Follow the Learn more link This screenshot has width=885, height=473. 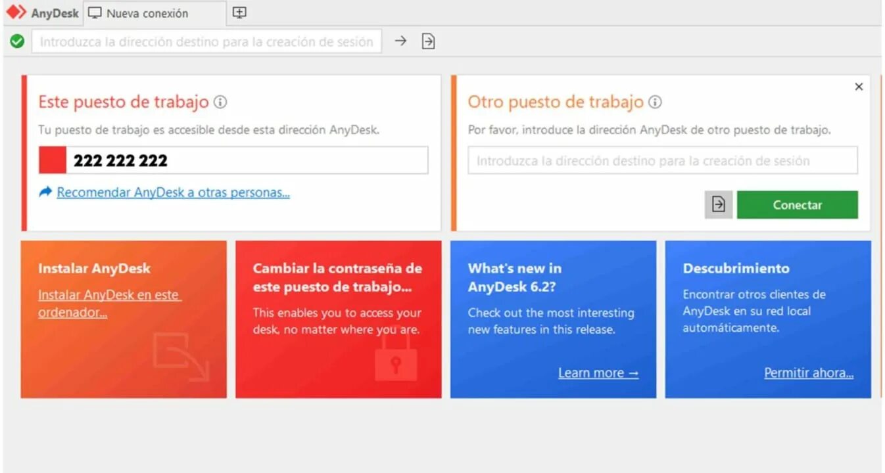pos(598,373)
